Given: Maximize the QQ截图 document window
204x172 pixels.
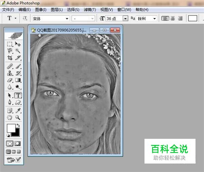Looking at the screenshot, I should (105, 30).
